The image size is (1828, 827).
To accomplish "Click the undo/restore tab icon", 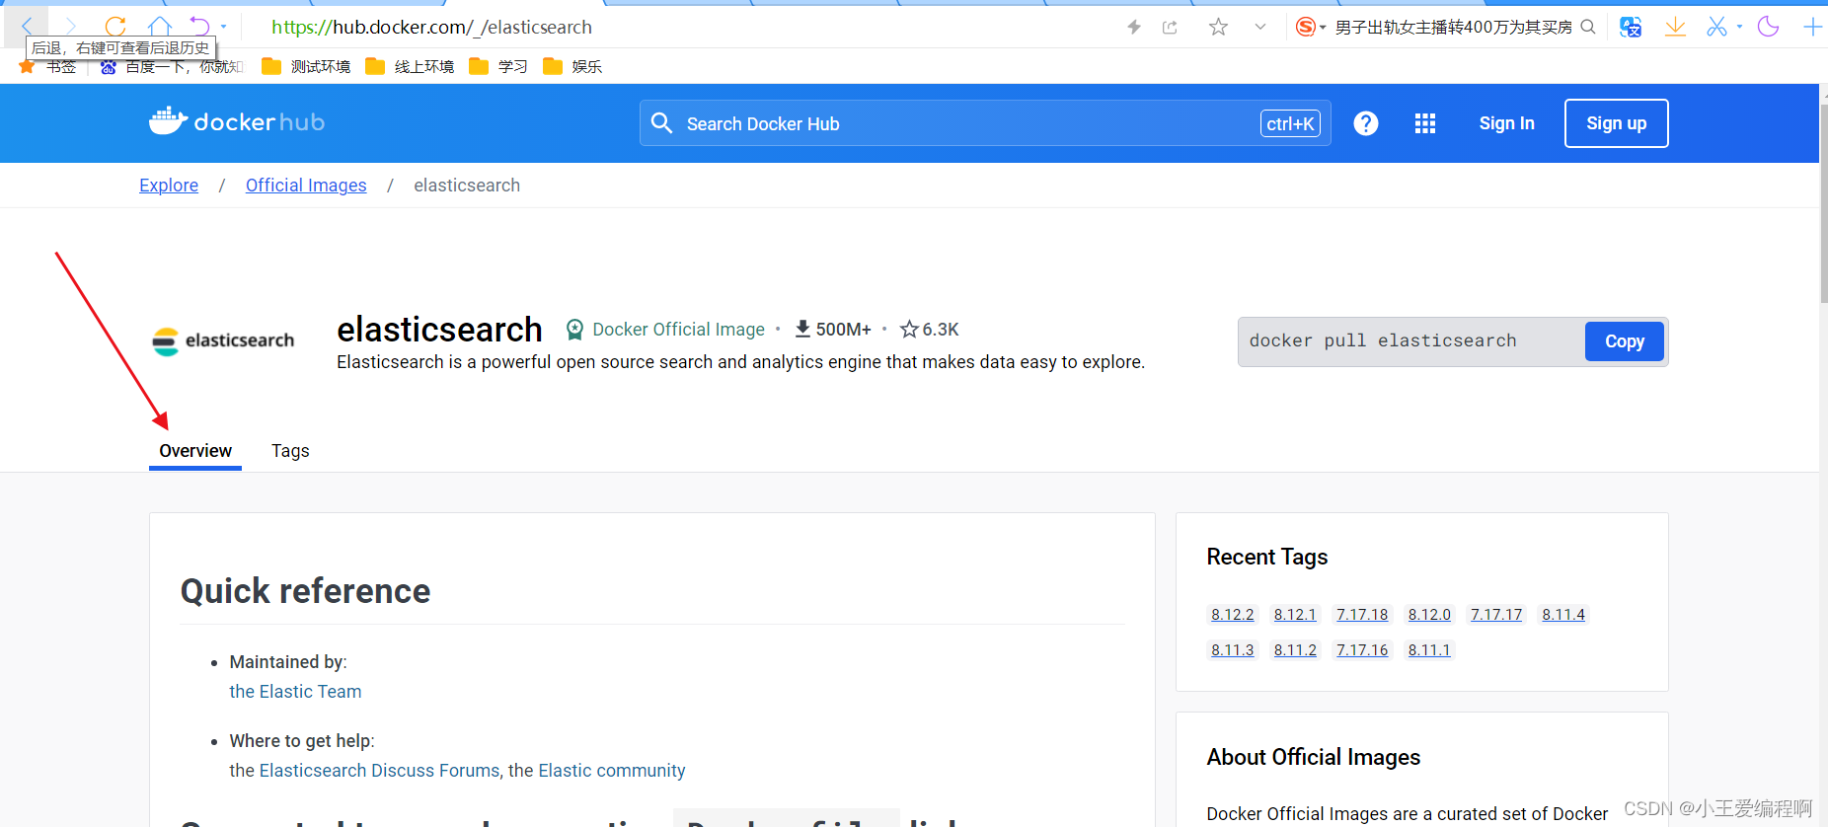I will tap(200, 26).
